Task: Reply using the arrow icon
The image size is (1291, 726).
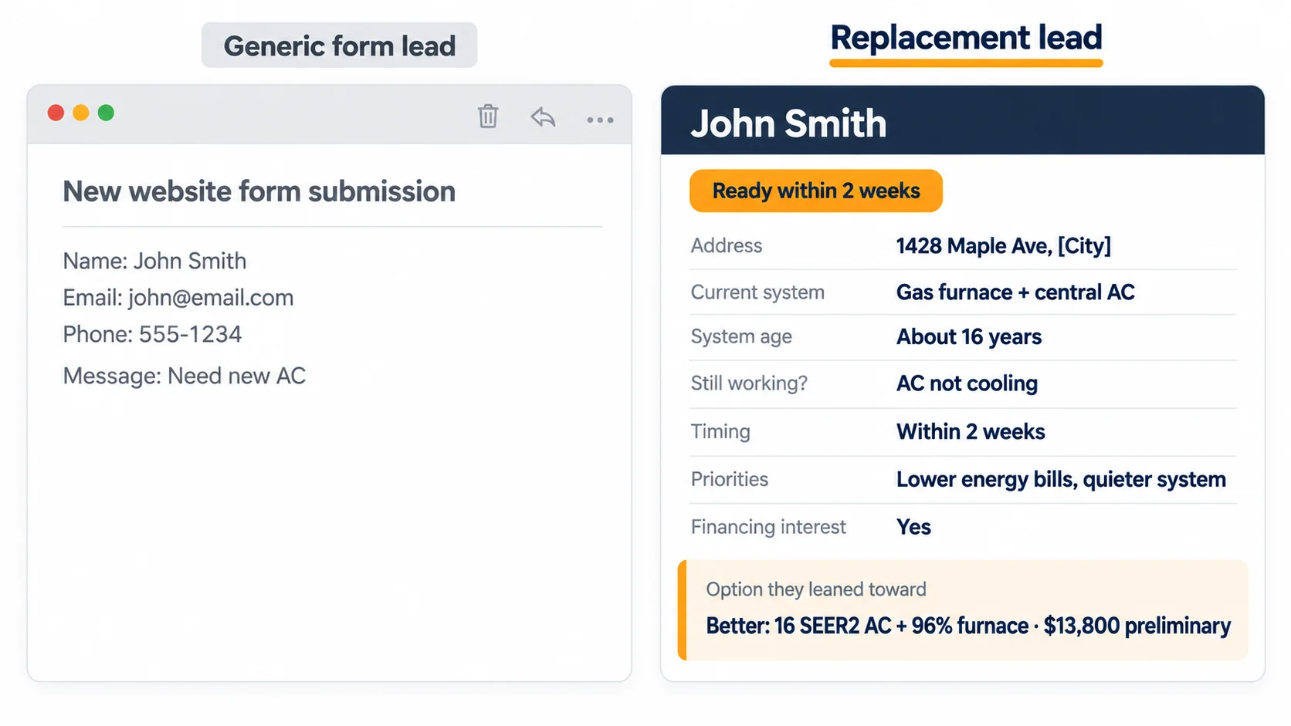Action: [544, 117]
